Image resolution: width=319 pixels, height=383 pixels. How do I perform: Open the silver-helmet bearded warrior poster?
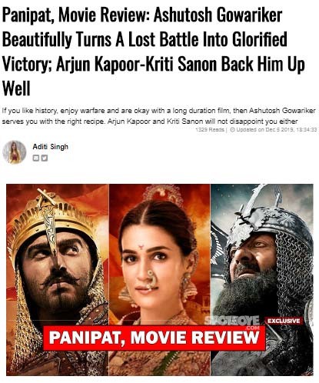(x=262, y=280)
